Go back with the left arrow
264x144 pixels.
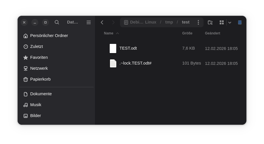(x=102, y=22)
